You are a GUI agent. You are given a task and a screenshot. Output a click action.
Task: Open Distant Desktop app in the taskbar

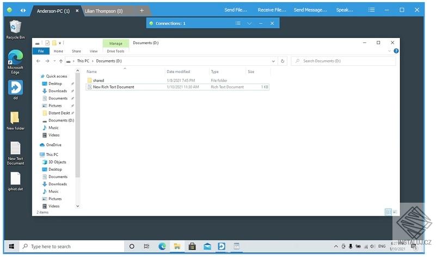point(222,247)
